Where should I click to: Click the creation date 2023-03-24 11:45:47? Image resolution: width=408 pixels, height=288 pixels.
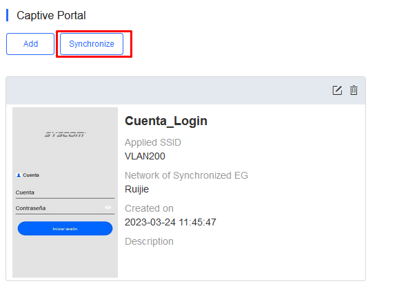point(170,222)
